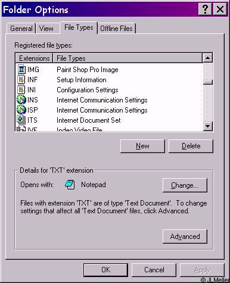Click the Notepad icon beside Opens with

pyautogui.click(x=70, y=185)
